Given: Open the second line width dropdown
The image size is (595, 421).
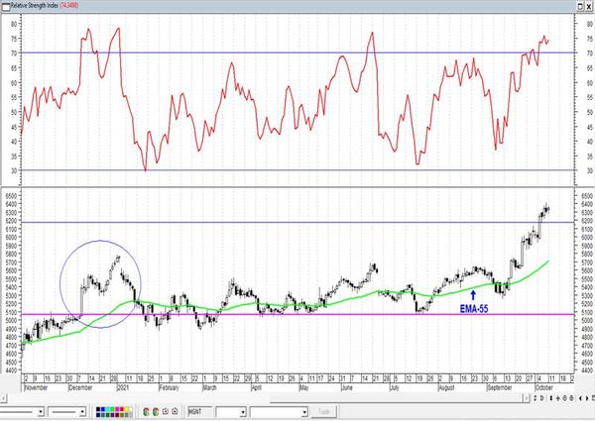Looking at the screenshot, I should point(82,411).
